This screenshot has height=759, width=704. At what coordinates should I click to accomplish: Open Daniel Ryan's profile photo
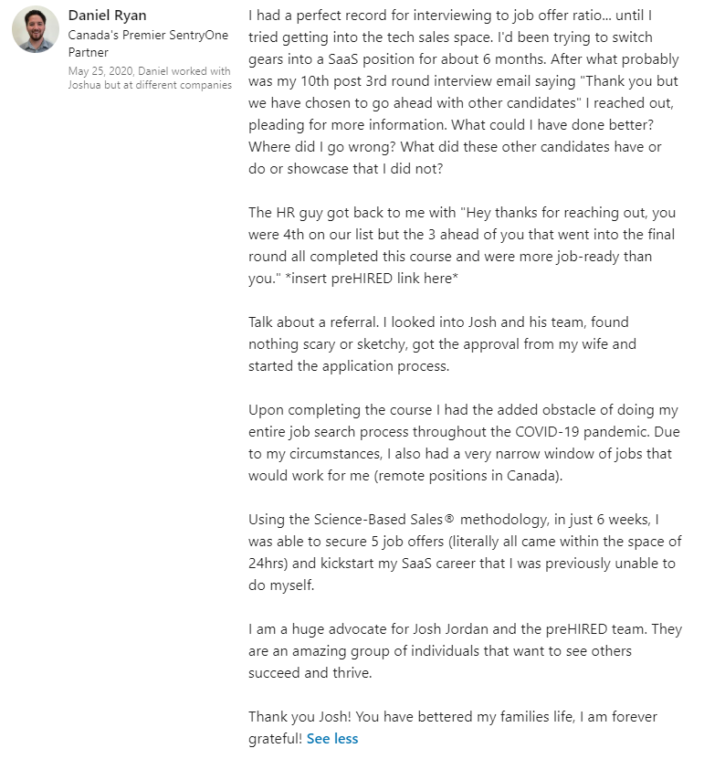36,29
